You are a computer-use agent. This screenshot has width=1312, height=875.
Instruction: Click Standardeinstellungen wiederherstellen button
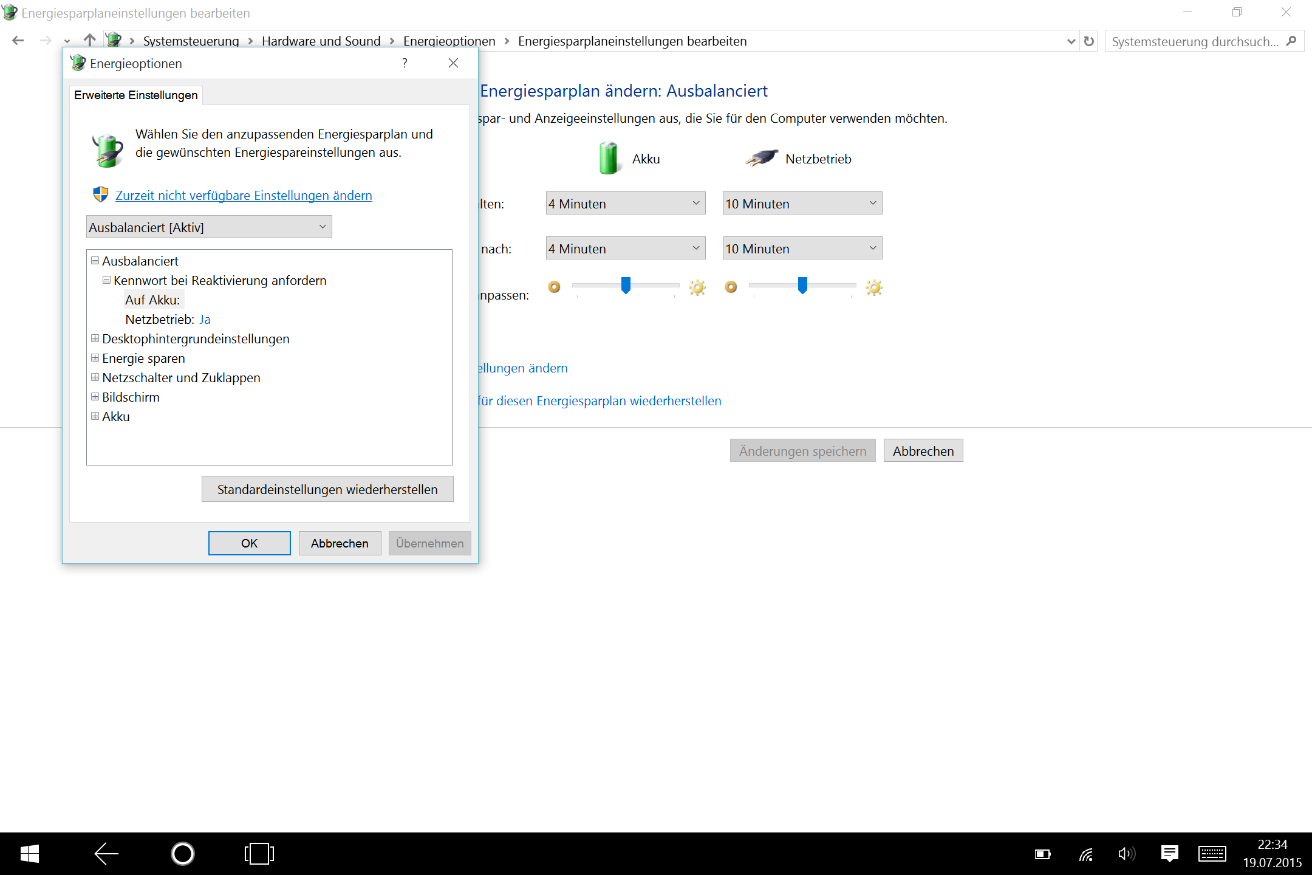(x=327, y=489)
